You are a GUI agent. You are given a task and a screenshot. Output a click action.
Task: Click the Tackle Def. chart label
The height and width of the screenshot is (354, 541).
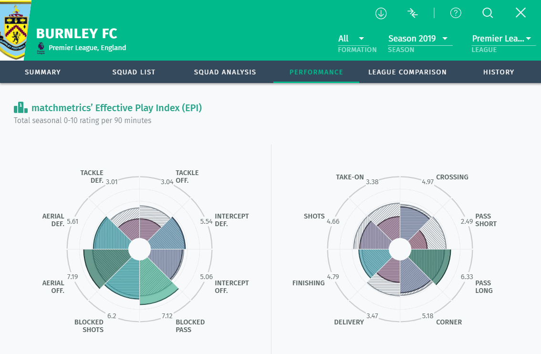92,177
